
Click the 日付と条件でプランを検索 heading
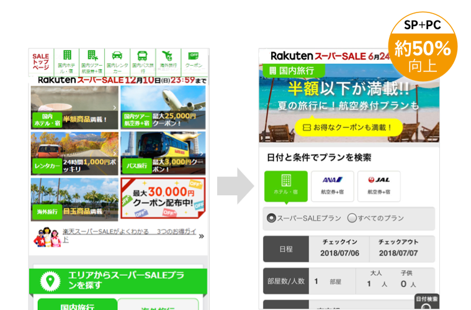coord(319,158)
